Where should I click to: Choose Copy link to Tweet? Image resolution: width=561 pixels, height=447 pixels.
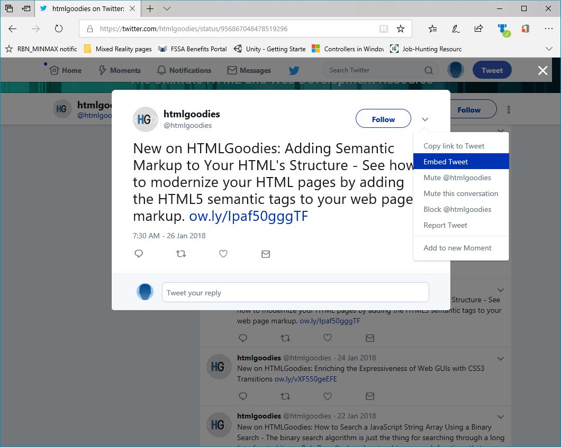pyautogui.click(x=454, y=146)
